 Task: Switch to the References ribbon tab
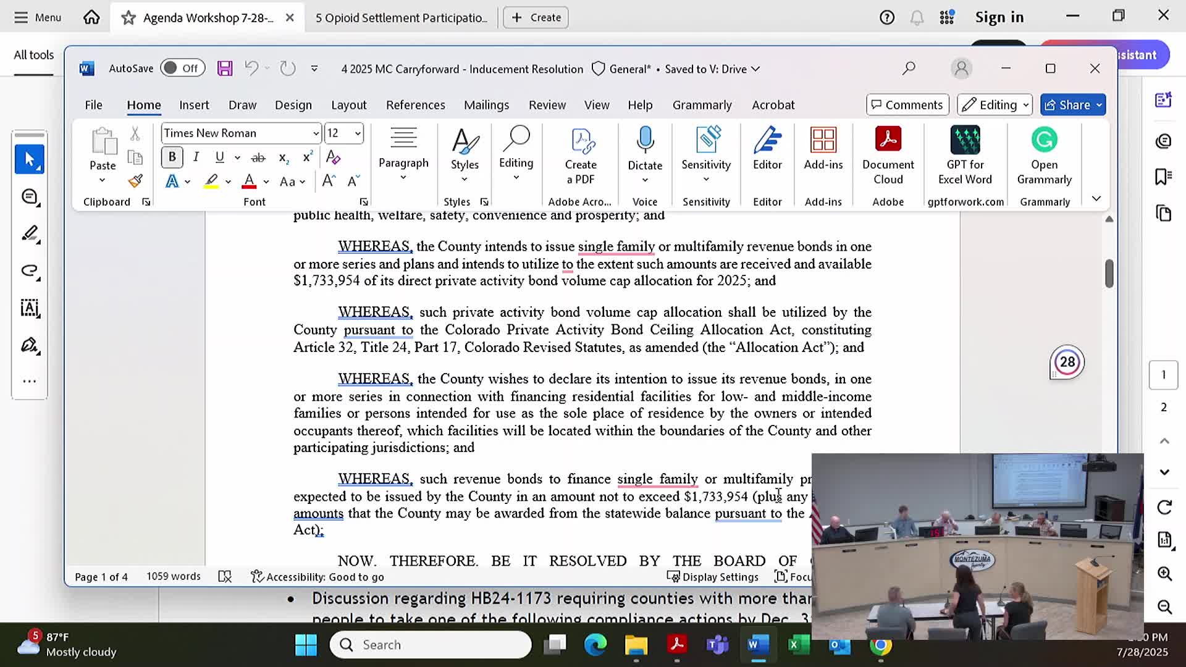pyautogui.click(x=415, y=105)
